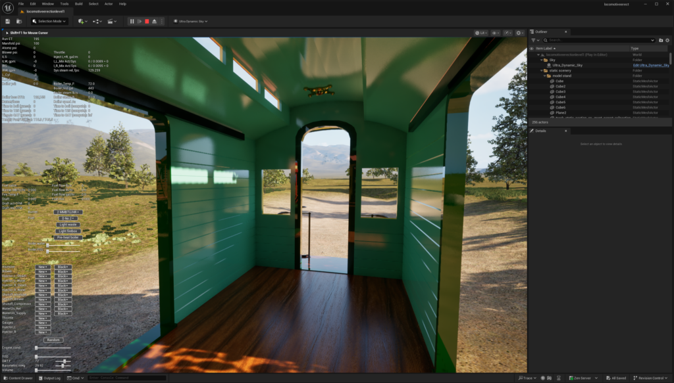Open the Content Drawer
674x383 pixels.
point(20,378)
